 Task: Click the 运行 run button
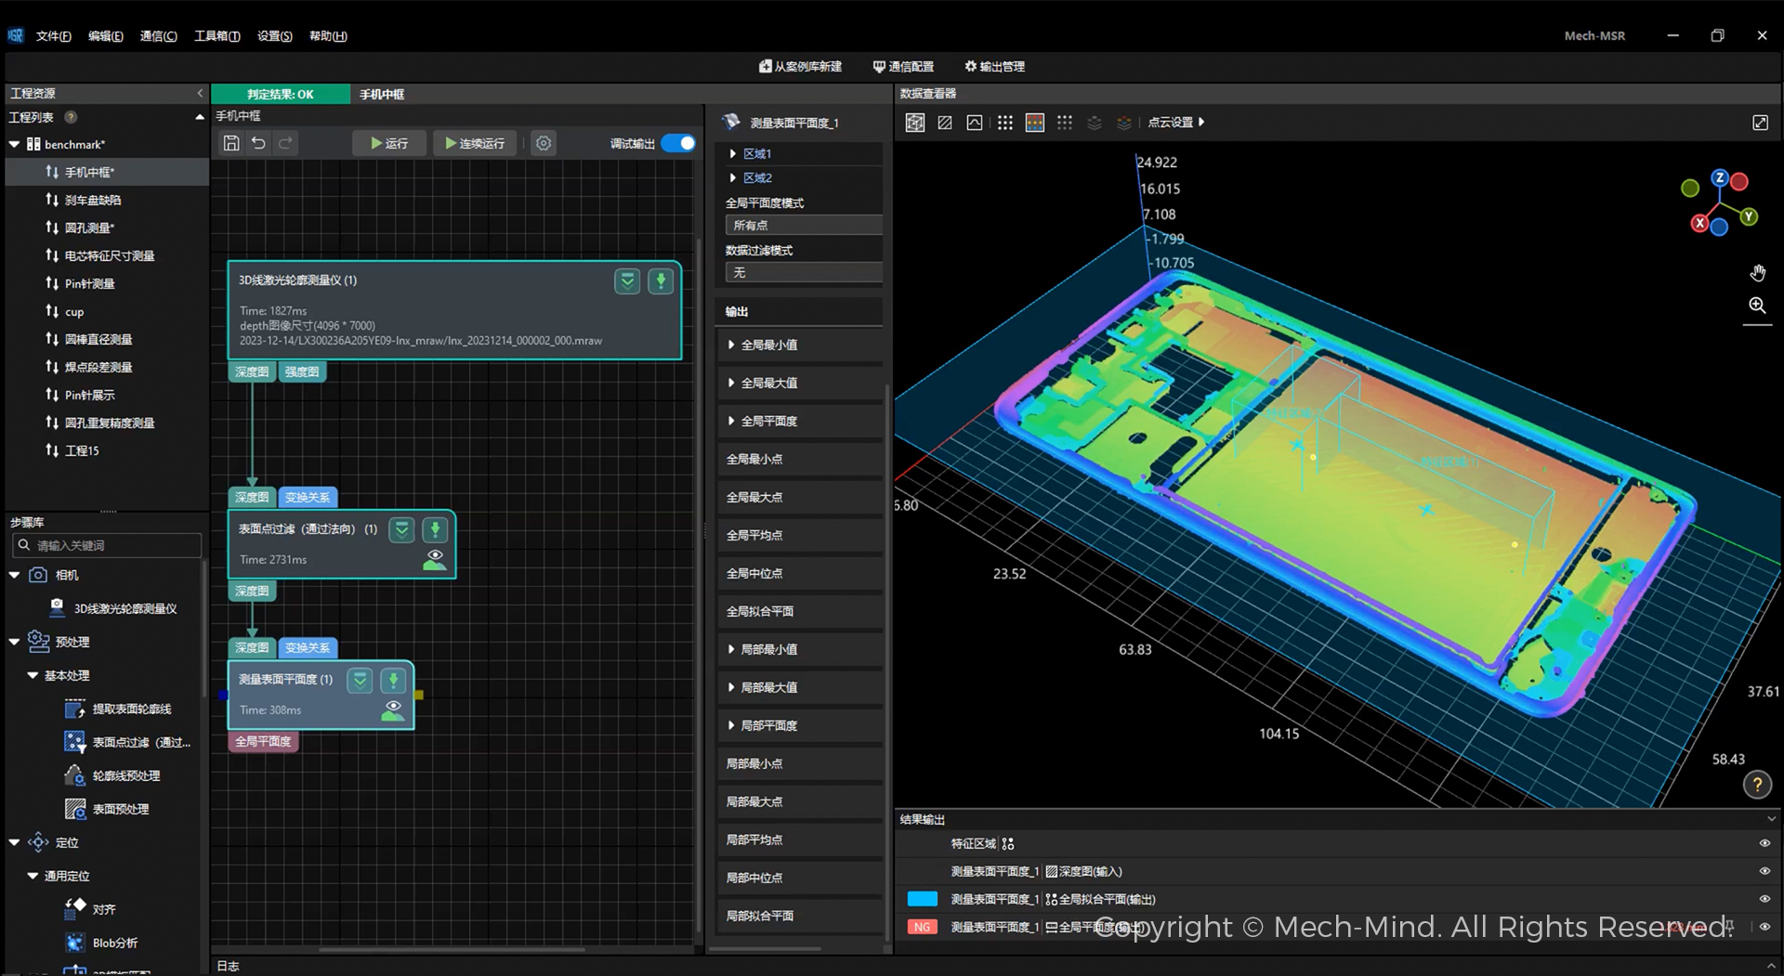click(389, 143)
